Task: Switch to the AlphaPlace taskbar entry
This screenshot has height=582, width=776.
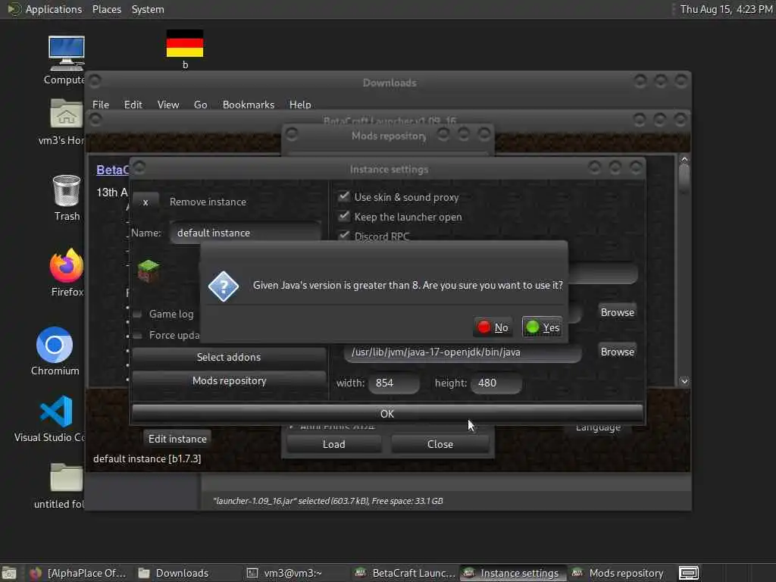Action: 78,573
